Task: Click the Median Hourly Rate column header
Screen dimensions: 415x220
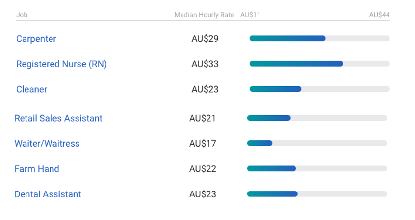Action: point(204,15)
